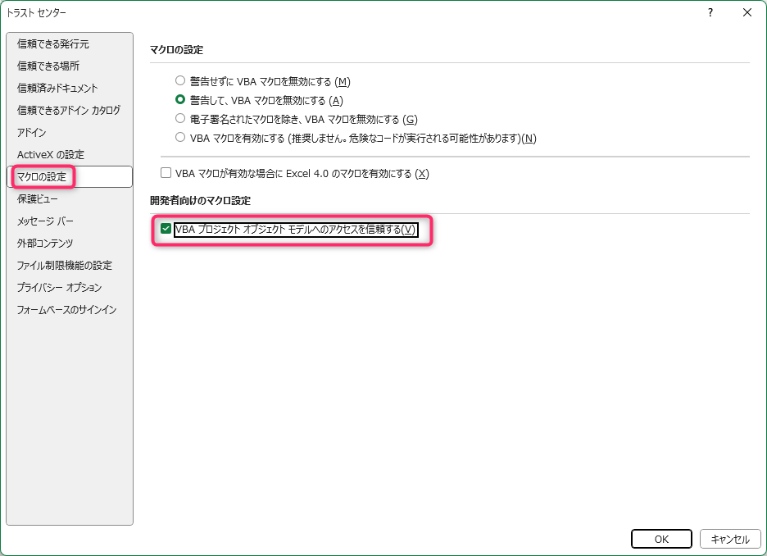Select マクロの設定 in sidebar
The height and width of the screenshot is (556, 767).
pyautogui.click(x=42, y=176)
